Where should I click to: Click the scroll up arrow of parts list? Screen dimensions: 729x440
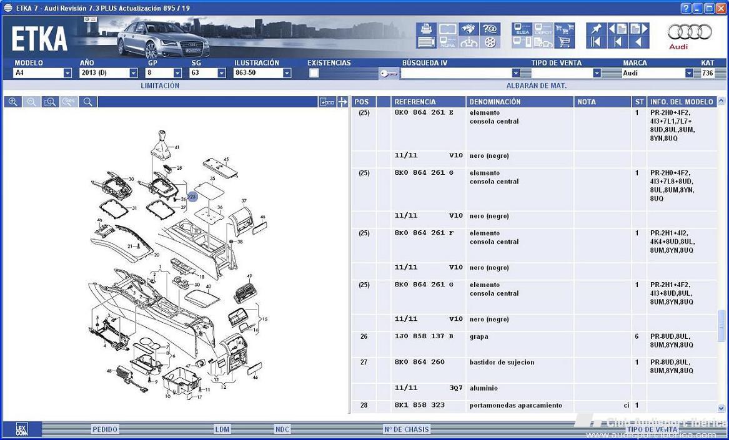[722, 100]
